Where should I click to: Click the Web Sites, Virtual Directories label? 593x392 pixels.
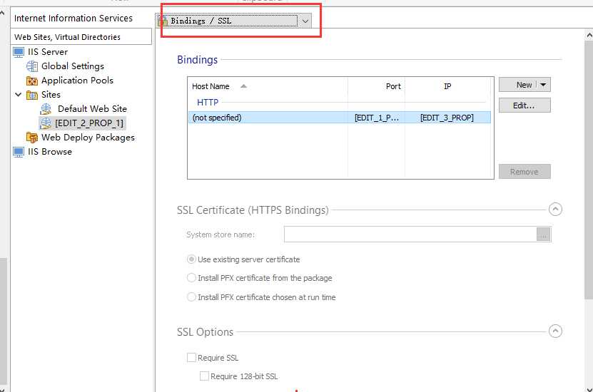pyautogui.click(x=67, y=37)
